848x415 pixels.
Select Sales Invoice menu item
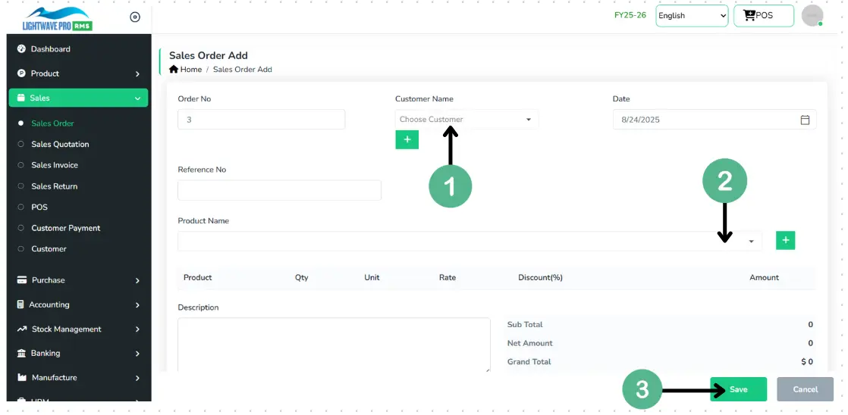pyautogui.click(x=55, y=165)
